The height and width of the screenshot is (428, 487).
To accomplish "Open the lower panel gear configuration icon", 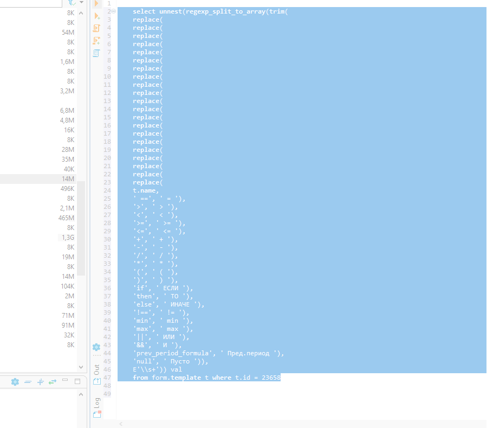I will click(15, 382).
